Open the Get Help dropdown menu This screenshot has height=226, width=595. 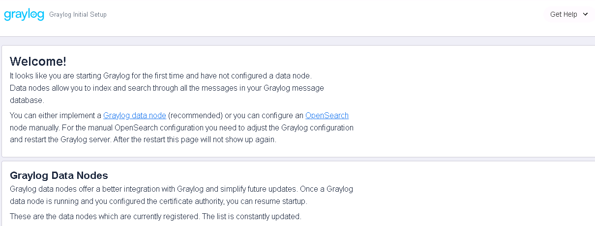[x=569, y=14]
